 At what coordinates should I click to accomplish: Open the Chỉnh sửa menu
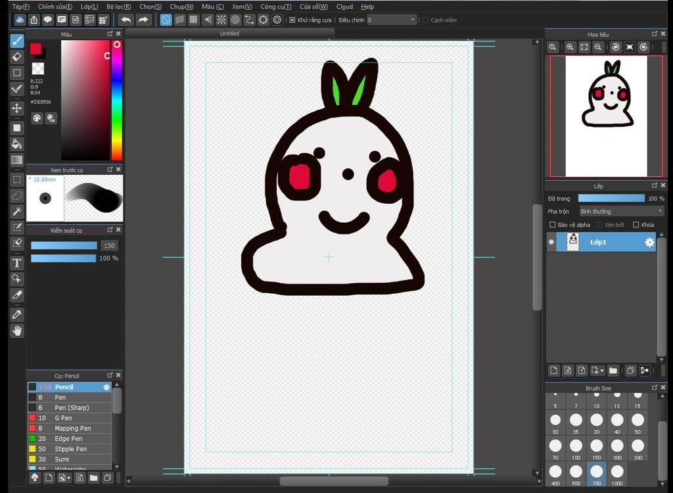click(55, 7)
